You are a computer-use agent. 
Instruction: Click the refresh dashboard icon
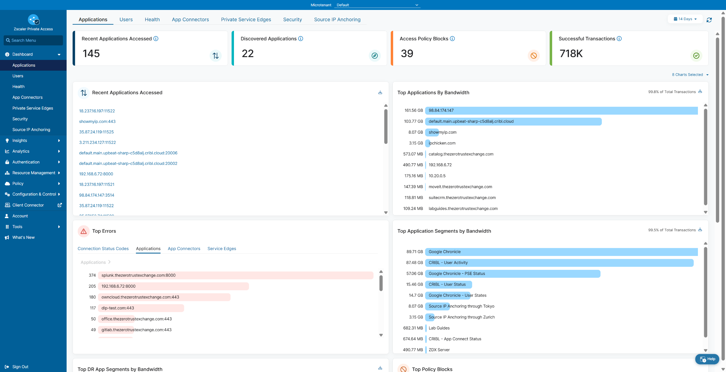(709, 20)
